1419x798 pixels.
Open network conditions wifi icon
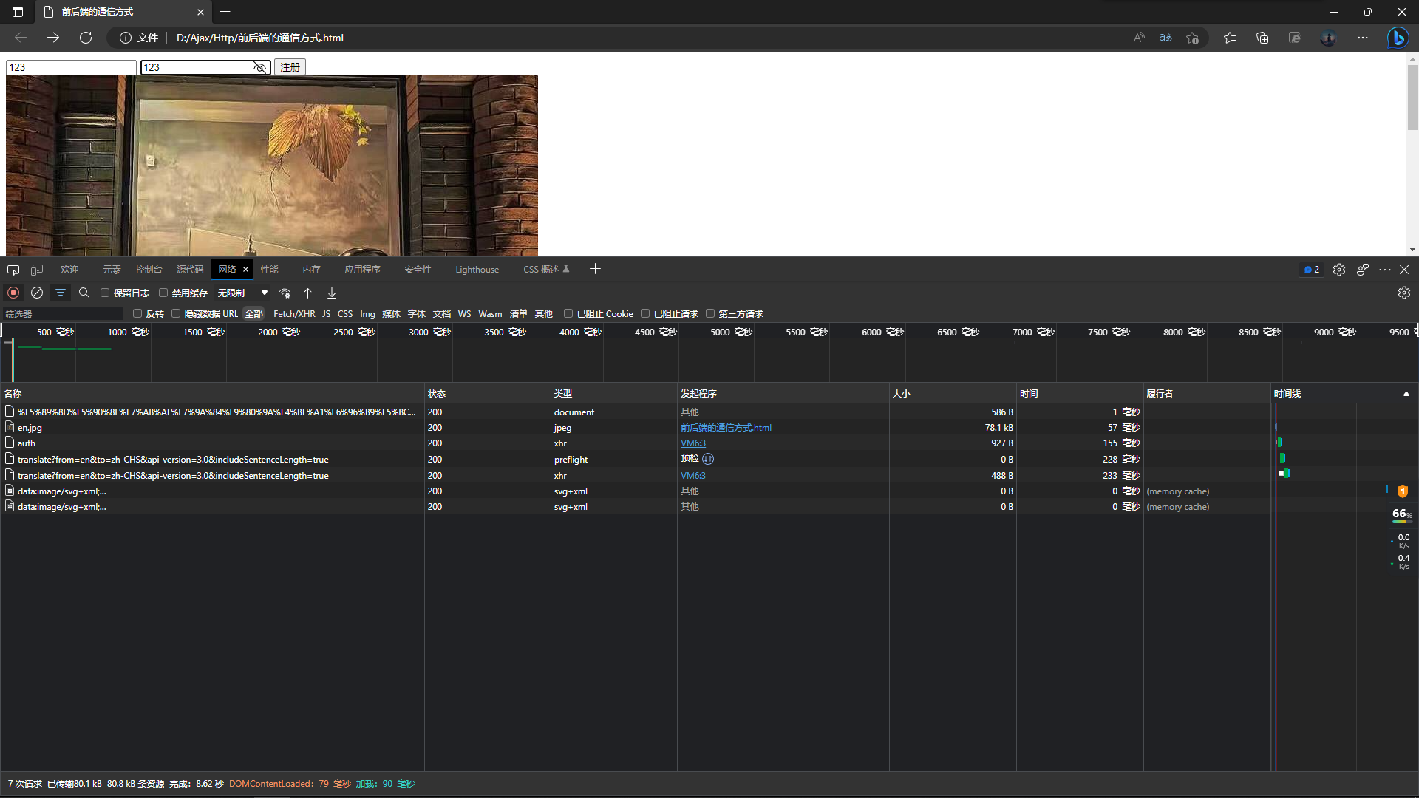point(285,293)
